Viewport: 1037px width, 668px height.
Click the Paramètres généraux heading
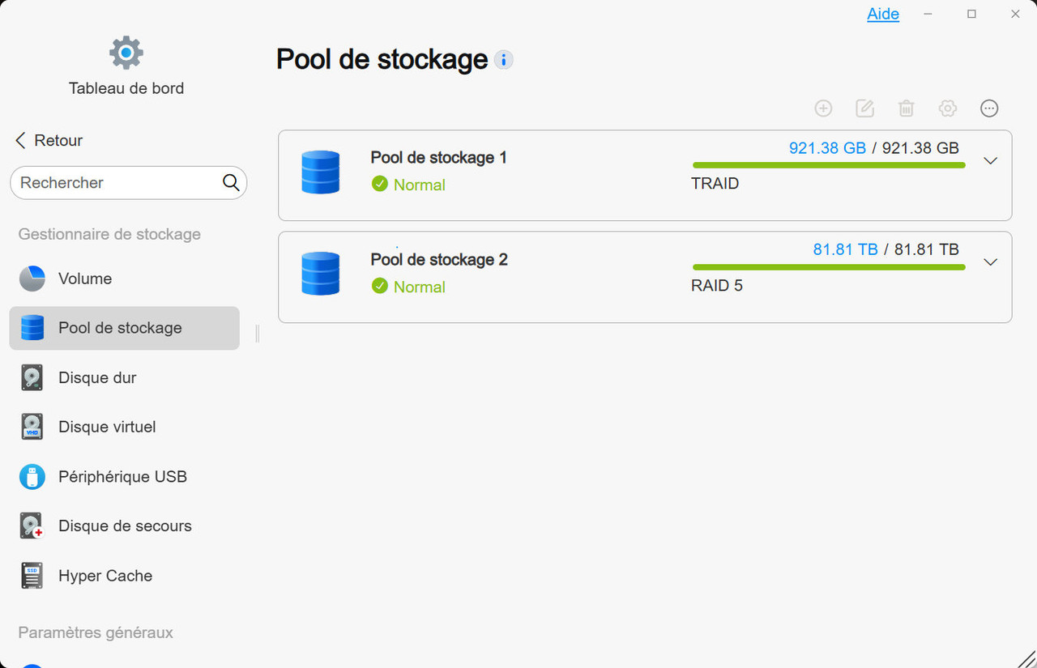(96, 633)
